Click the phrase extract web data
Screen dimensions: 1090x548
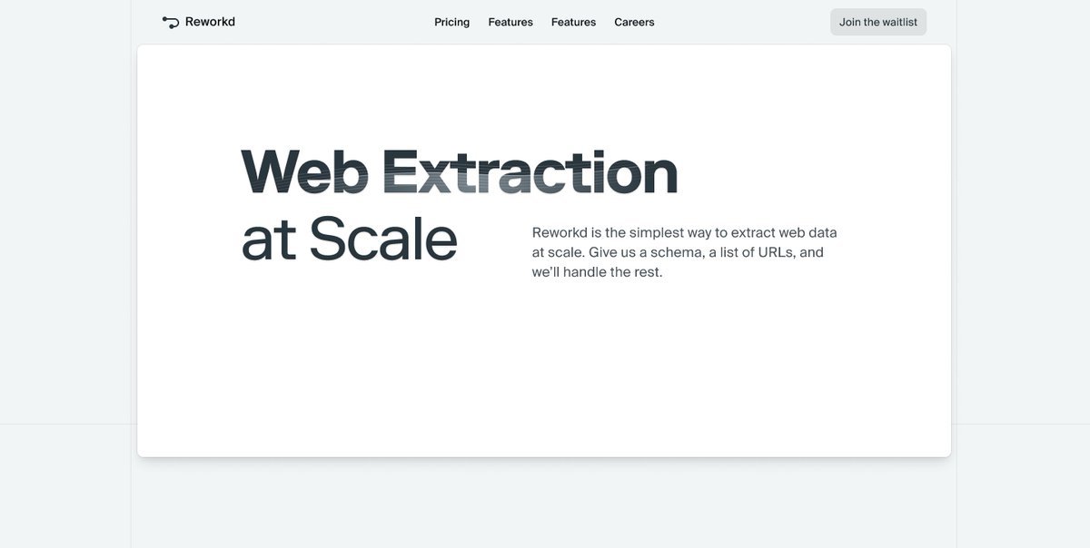click(x=784, y=232)
